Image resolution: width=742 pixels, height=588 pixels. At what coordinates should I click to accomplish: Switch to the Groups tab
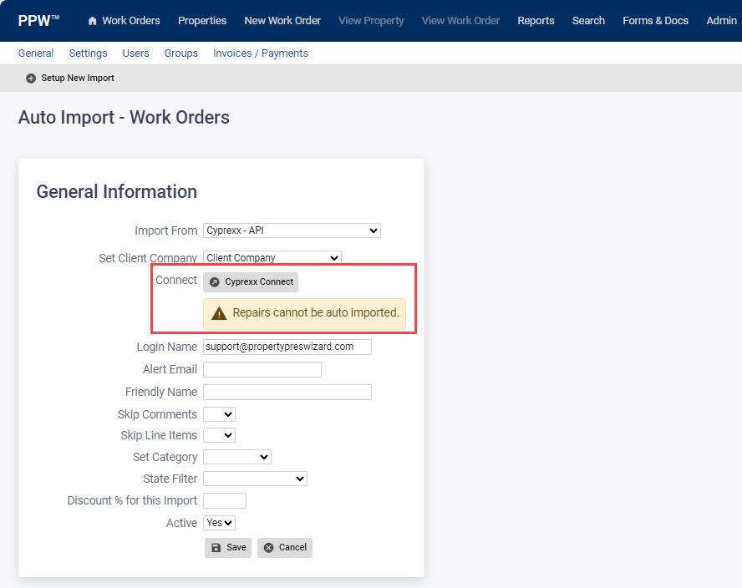click(180, 53)
